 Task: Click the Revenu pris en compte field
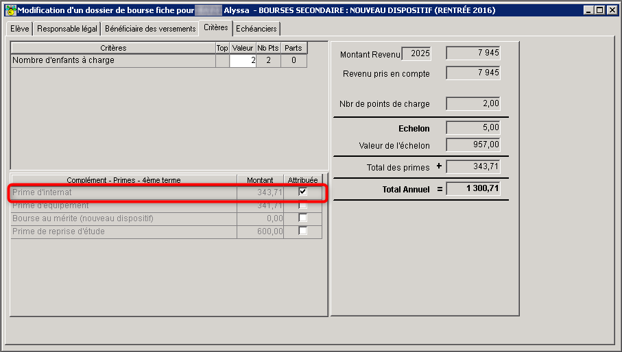(473, 73)
